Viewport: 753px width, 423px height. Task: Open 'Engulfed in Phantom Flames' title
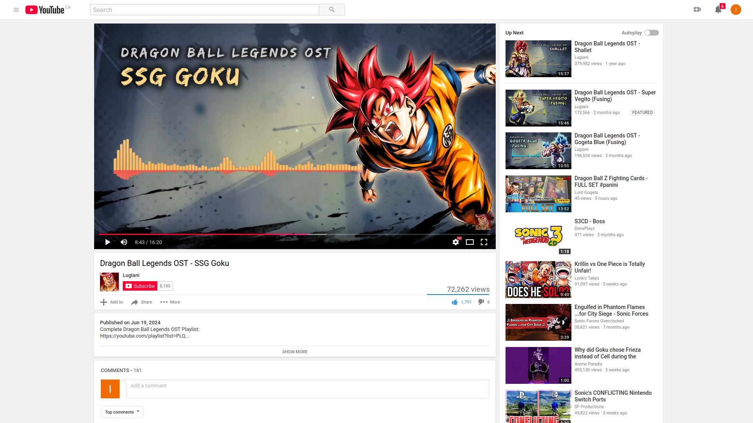pos(611,310)
